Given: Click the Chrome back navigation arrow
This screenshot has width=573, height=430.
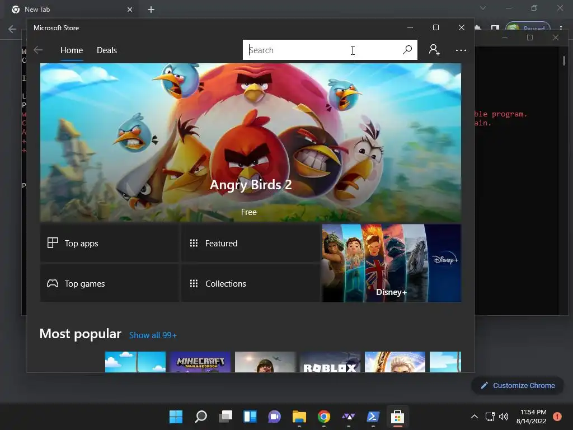Looking at the screenshot, I should [x=12, y=29].
